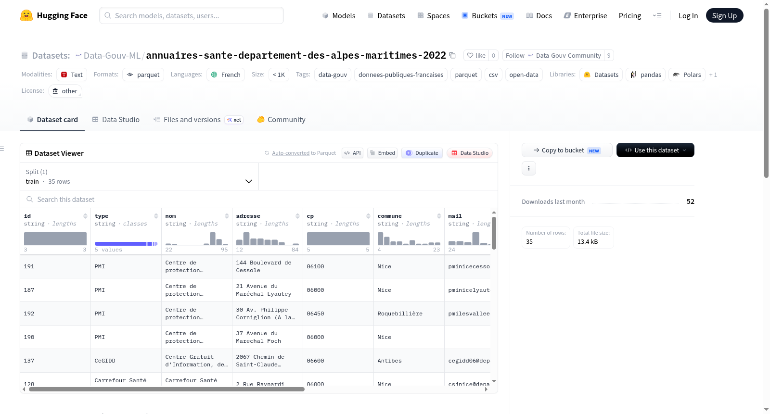
Task: Click the sidebar toggle icon at left edge
Action: tap(2, 149)
